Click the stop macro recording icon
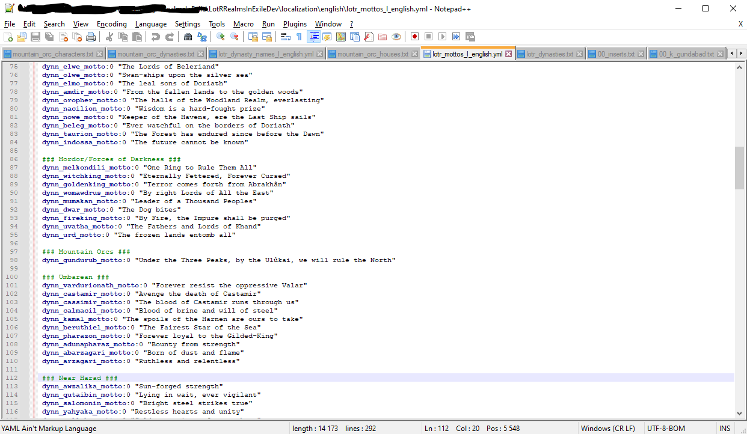The height and width of the screenshot is (434, 747). click(x=428, y=37)
